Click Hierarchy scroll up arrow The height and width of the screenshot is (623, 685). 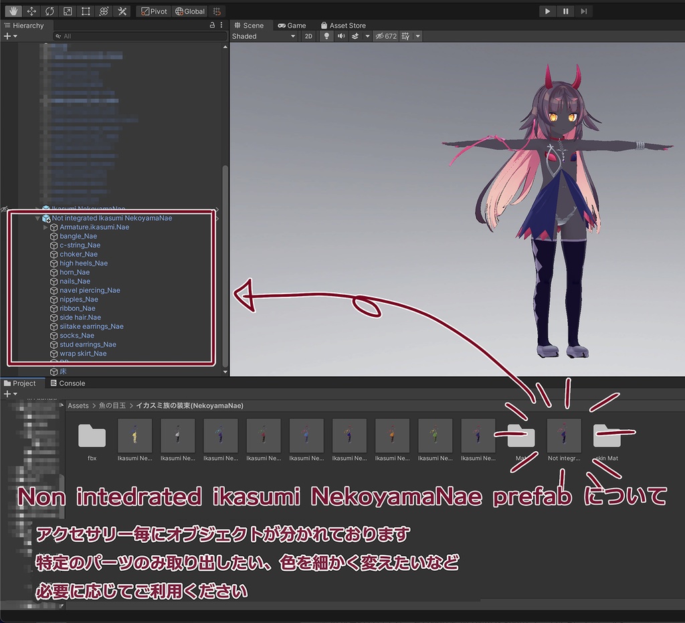225,47
